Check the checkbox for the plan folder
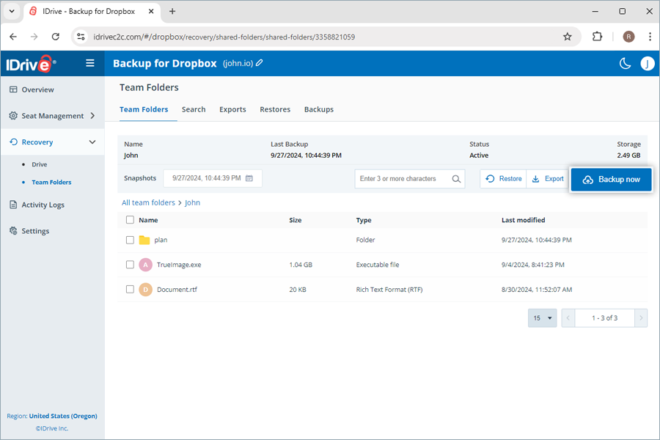 point(130,240)
